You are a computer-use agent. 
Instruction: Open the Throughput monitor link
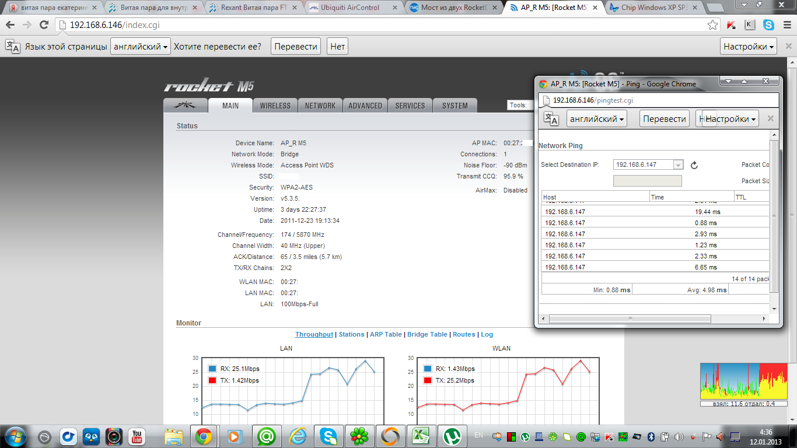click(x=314, y=334)
